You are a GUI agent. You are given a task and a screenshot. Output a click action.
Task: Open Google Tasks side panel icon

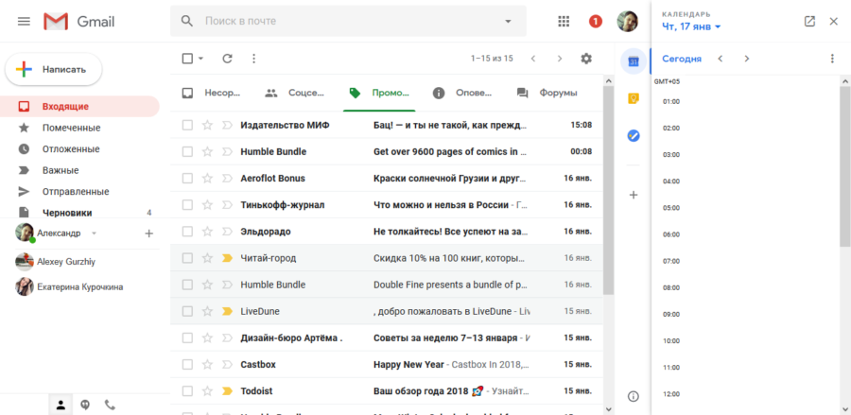click(633, 135)
